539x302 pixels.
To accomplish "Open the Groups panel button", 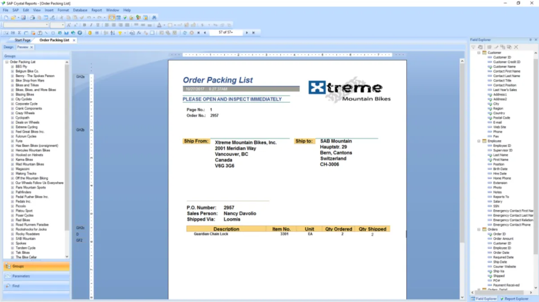I will pyautogui.click(x=36, y=266).
